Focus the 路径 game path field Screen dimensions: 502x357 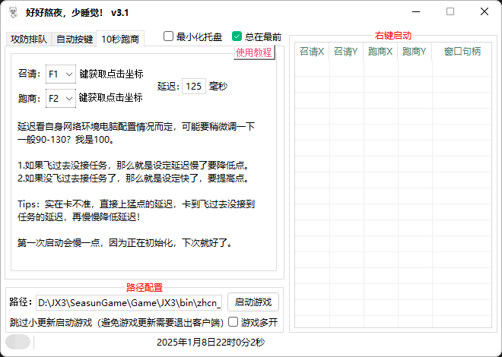pyautogui.click(x=129, y=302)
